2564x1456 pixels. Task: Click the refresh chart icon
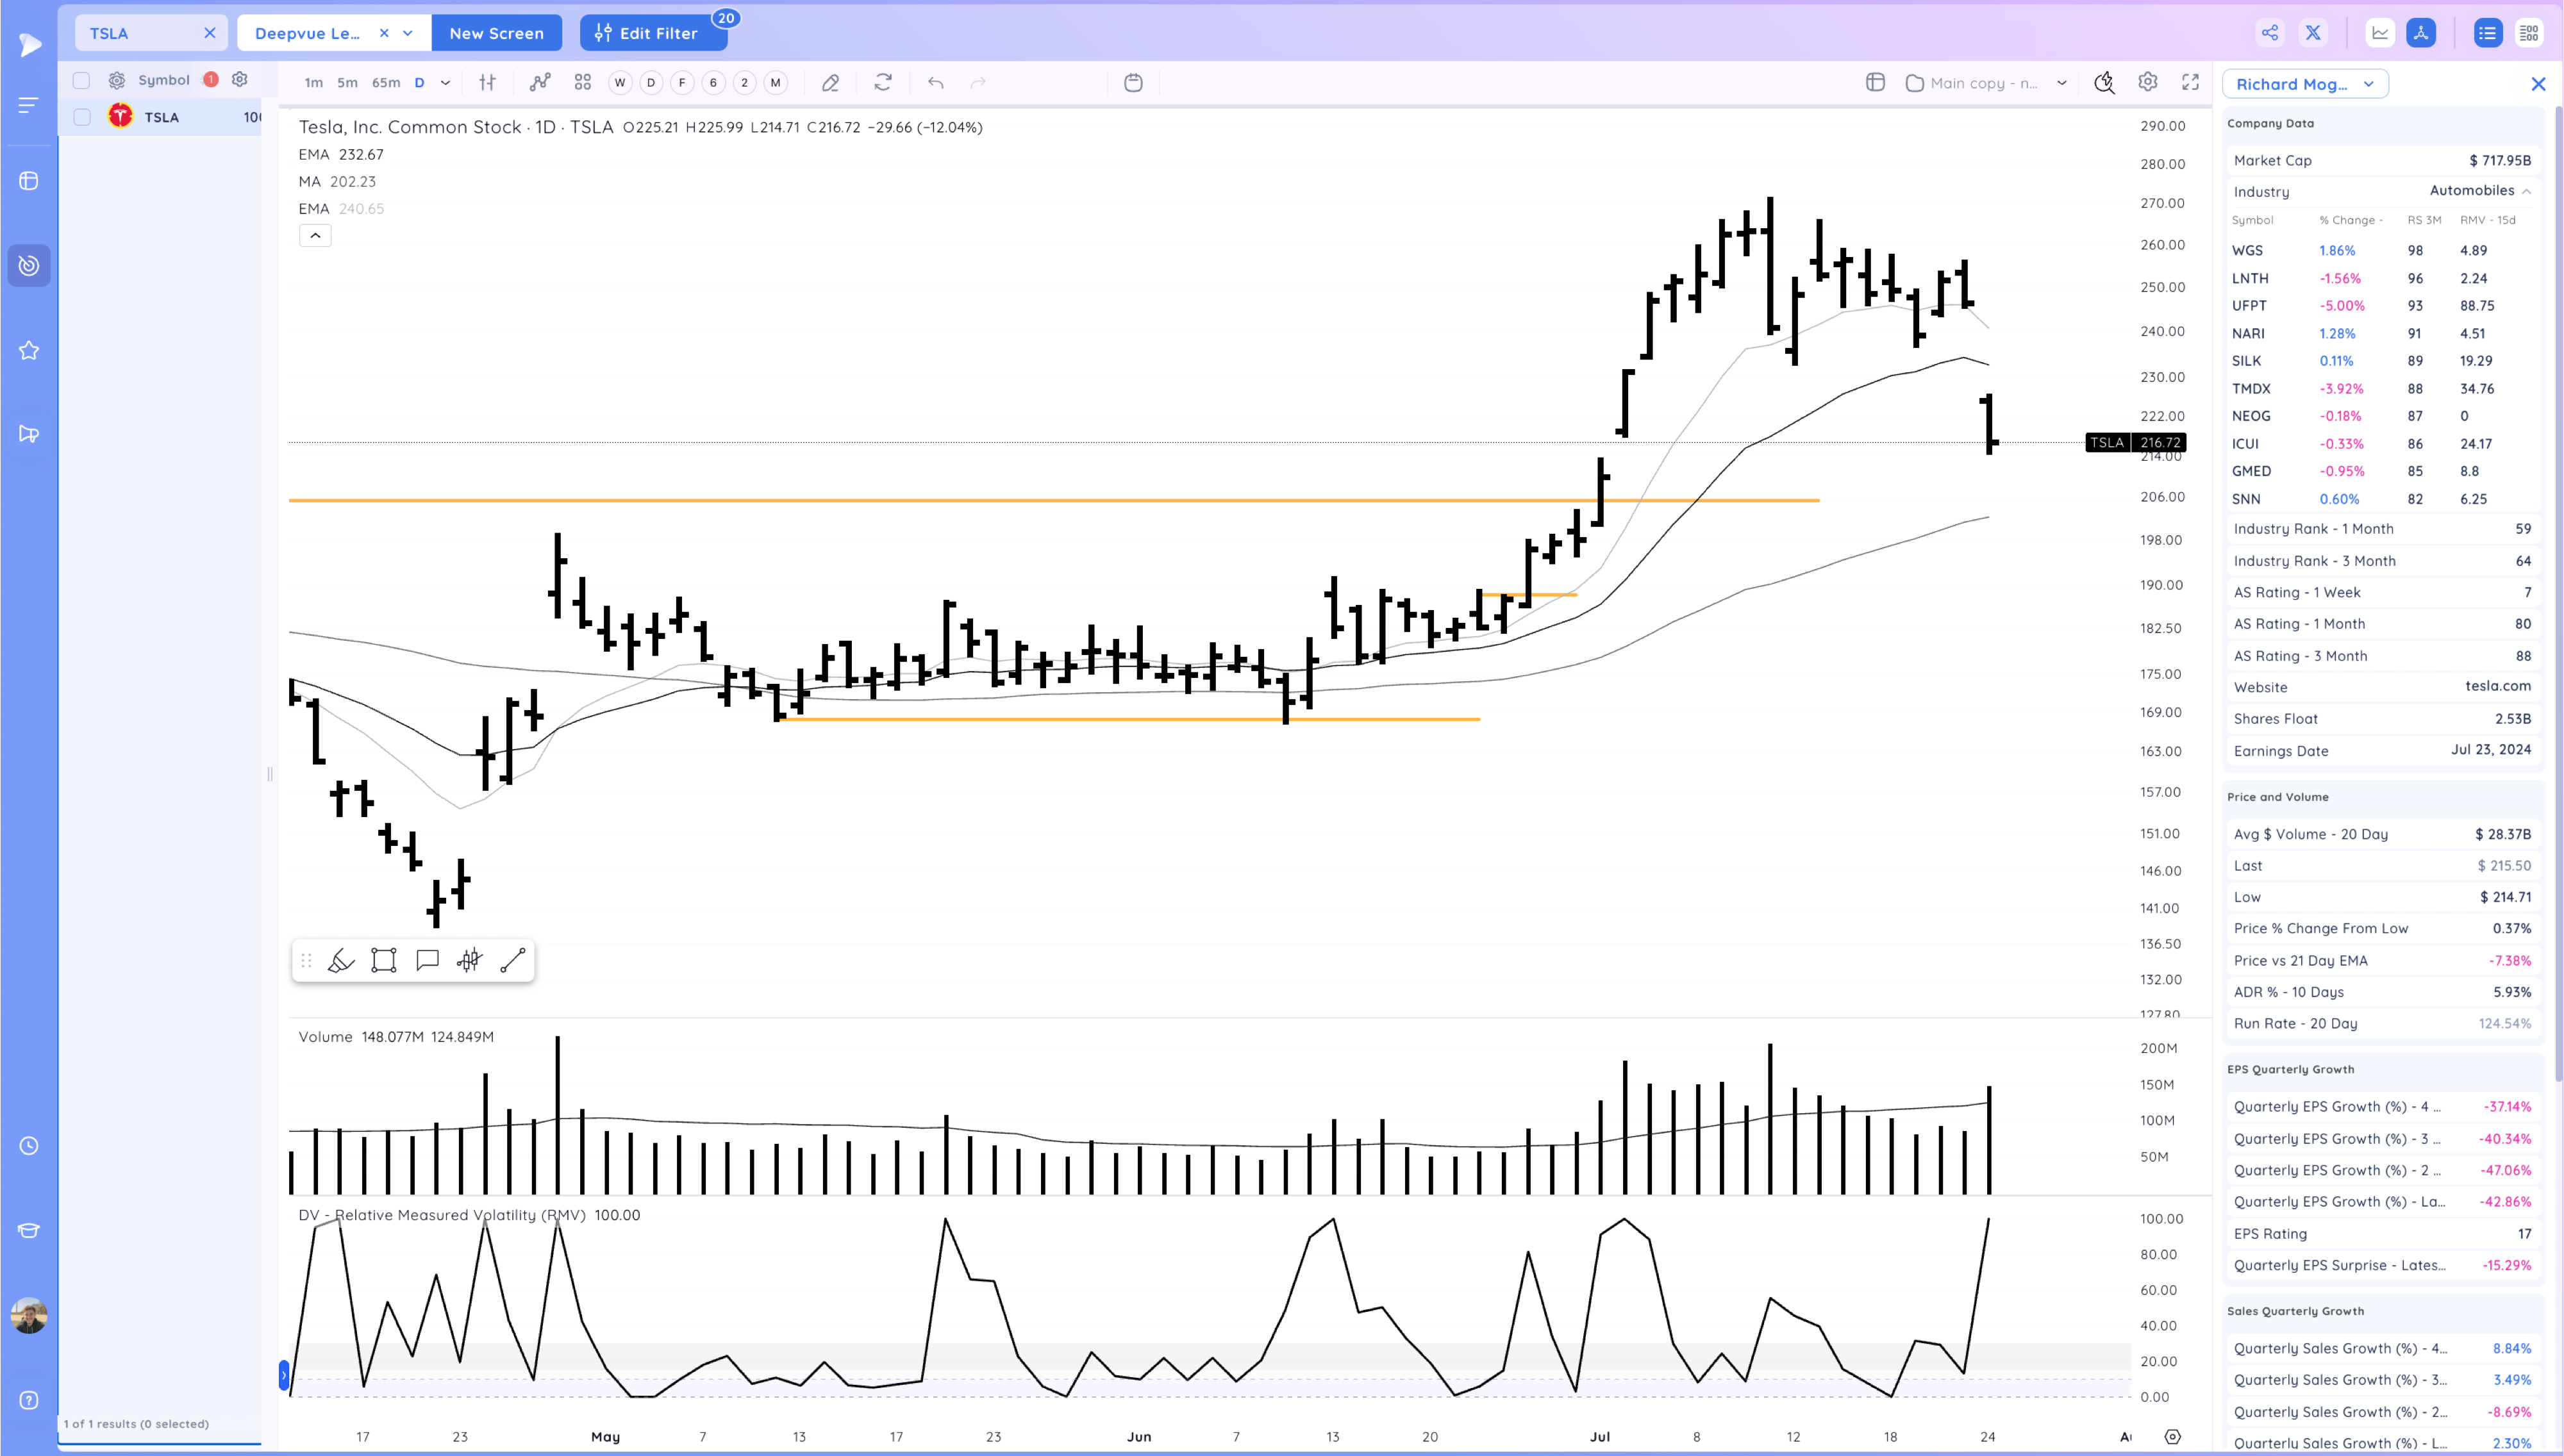point(882,83)
